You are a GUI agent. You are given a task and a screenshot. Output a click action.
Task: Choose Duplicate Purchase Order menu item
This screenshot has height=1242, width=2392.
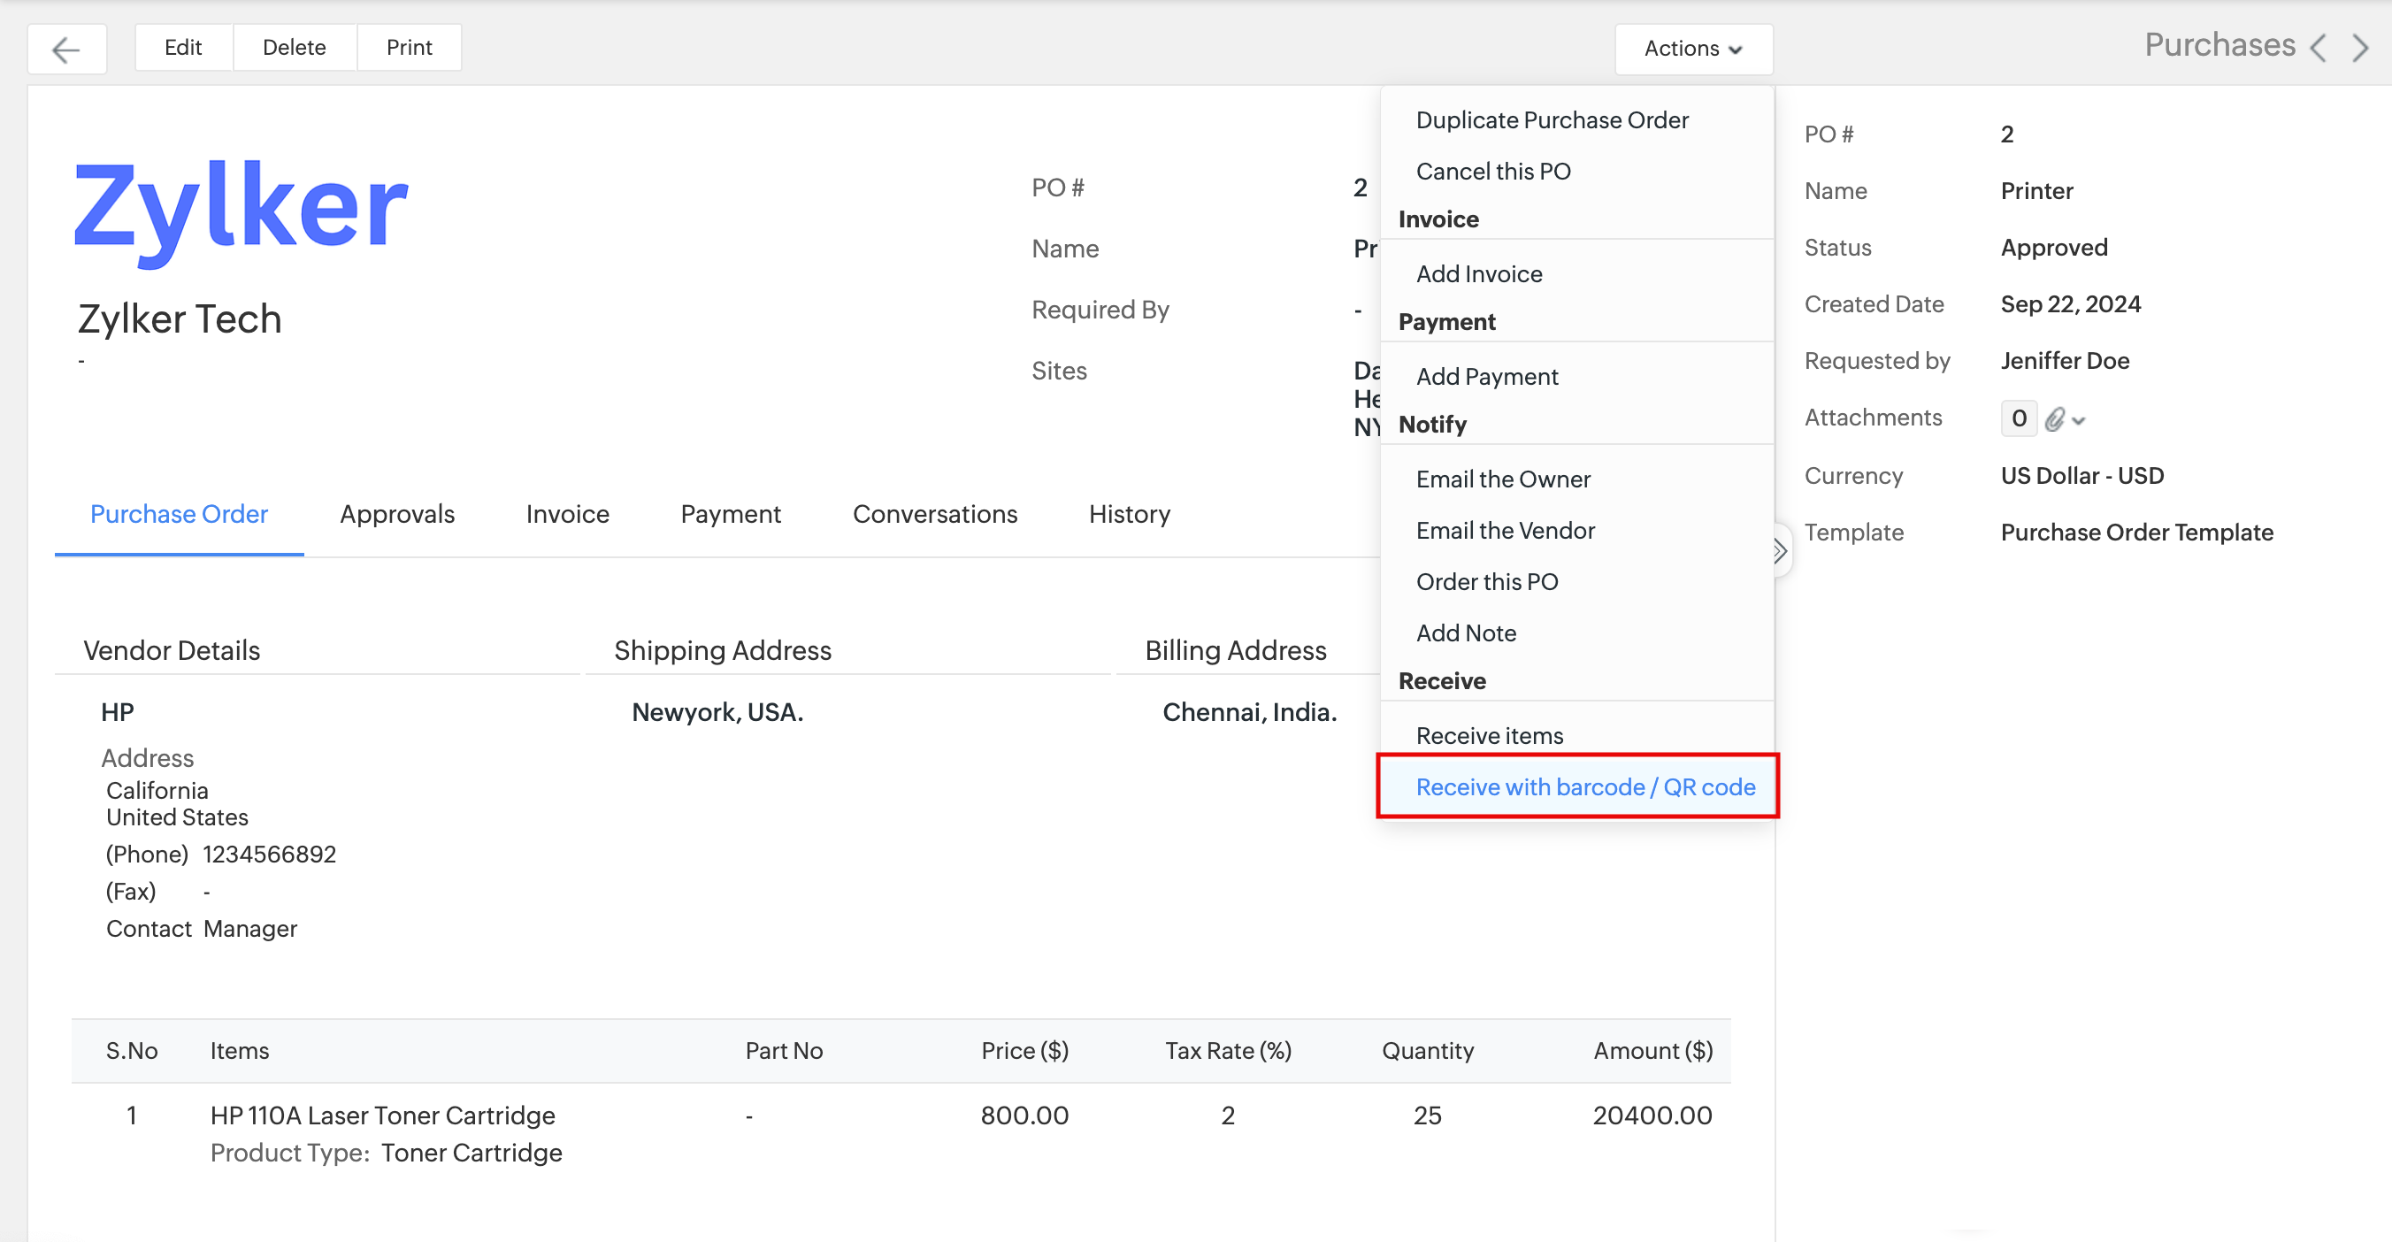[x=1551, y=119]
